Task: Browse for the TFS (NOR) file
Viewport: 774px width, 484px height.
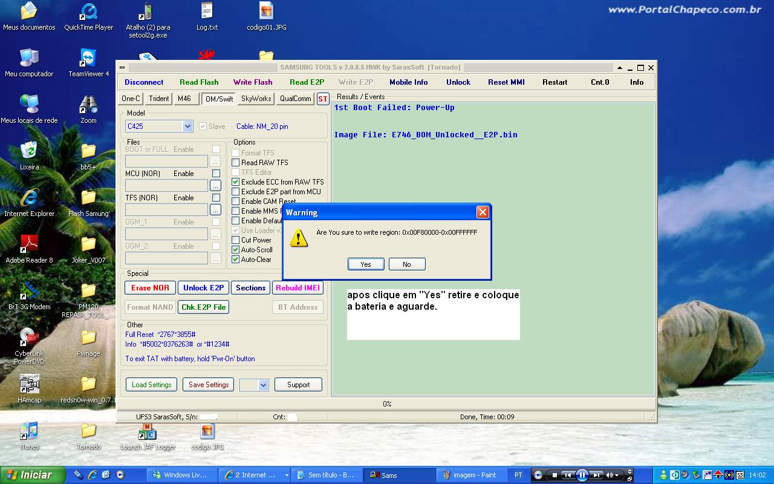Action: click(x=215, y=210)
